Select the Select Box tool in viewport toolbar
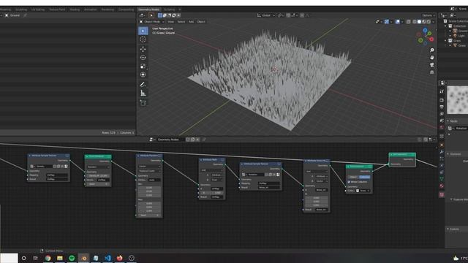The height and width of the screenshot is (263, 468). (x=143, y=31)
